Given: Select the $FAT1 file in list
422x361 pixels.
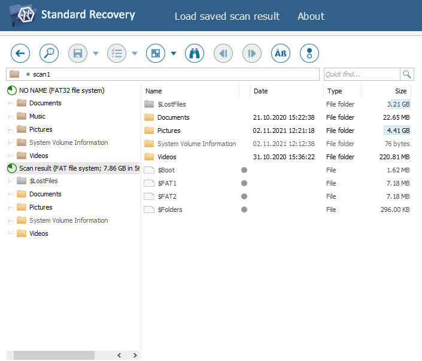Looking at the screenshot, I should [x=167, y=183].
